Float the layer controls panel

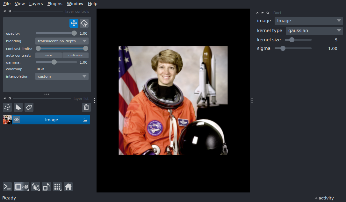click(x=10, y=11)
